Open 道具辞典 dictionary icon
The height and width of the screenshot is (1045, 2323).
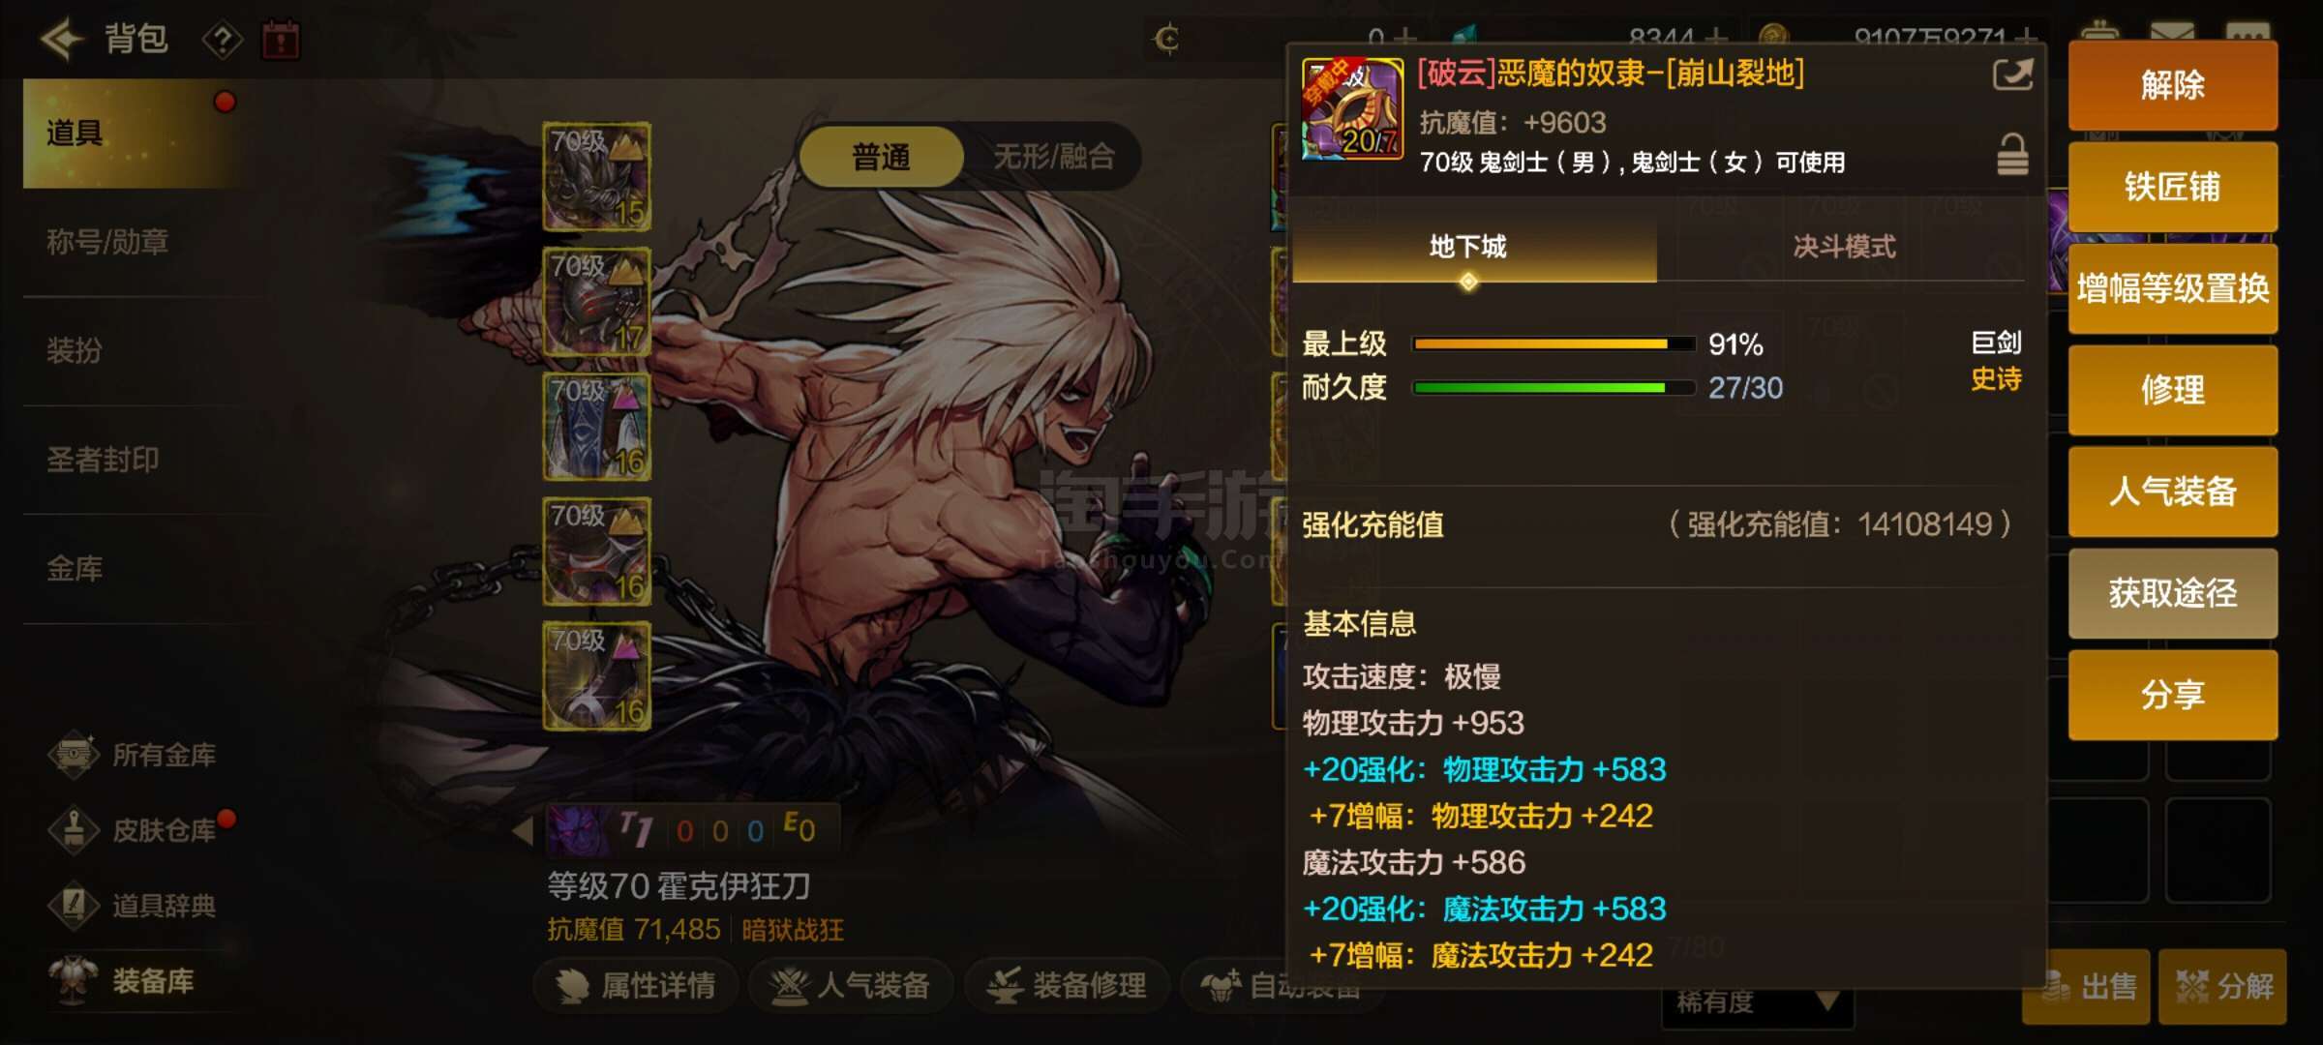(x=74, y=906)
